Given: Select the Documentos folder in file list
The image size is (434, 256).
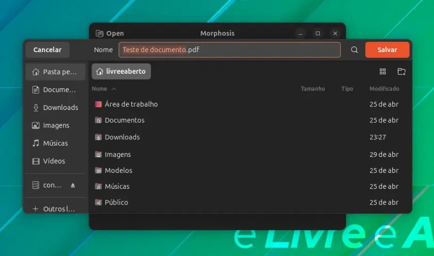Looking at the screenshot, I should tap(250, 120).
